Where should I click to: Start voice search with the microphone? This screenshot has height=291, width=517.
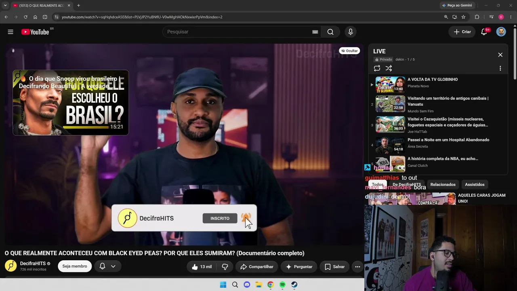[x=350, y=32]
